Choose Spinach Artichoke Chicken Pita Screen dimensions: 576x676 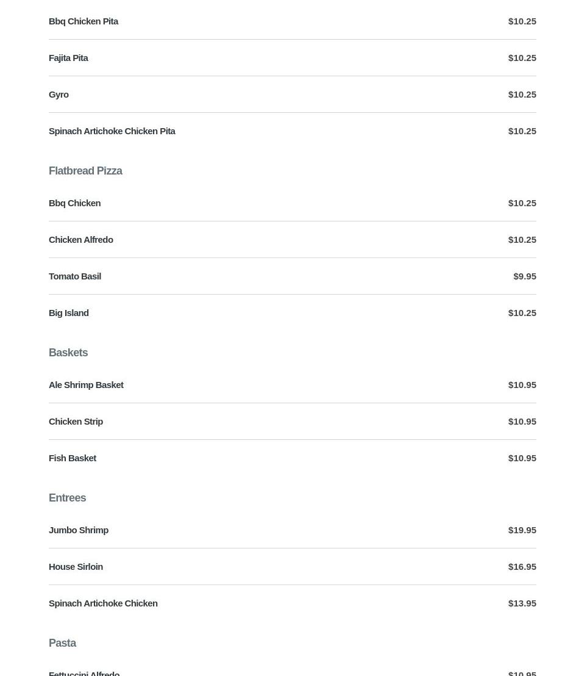(112, 131)
